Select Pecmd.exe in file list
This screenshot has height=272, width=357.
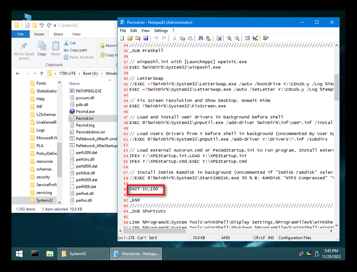tap(85, 111)
